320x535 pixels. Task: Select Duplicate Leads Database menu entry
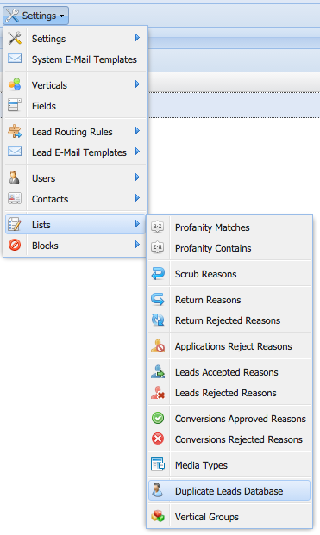pyautogui.click(x=229, y=491)
